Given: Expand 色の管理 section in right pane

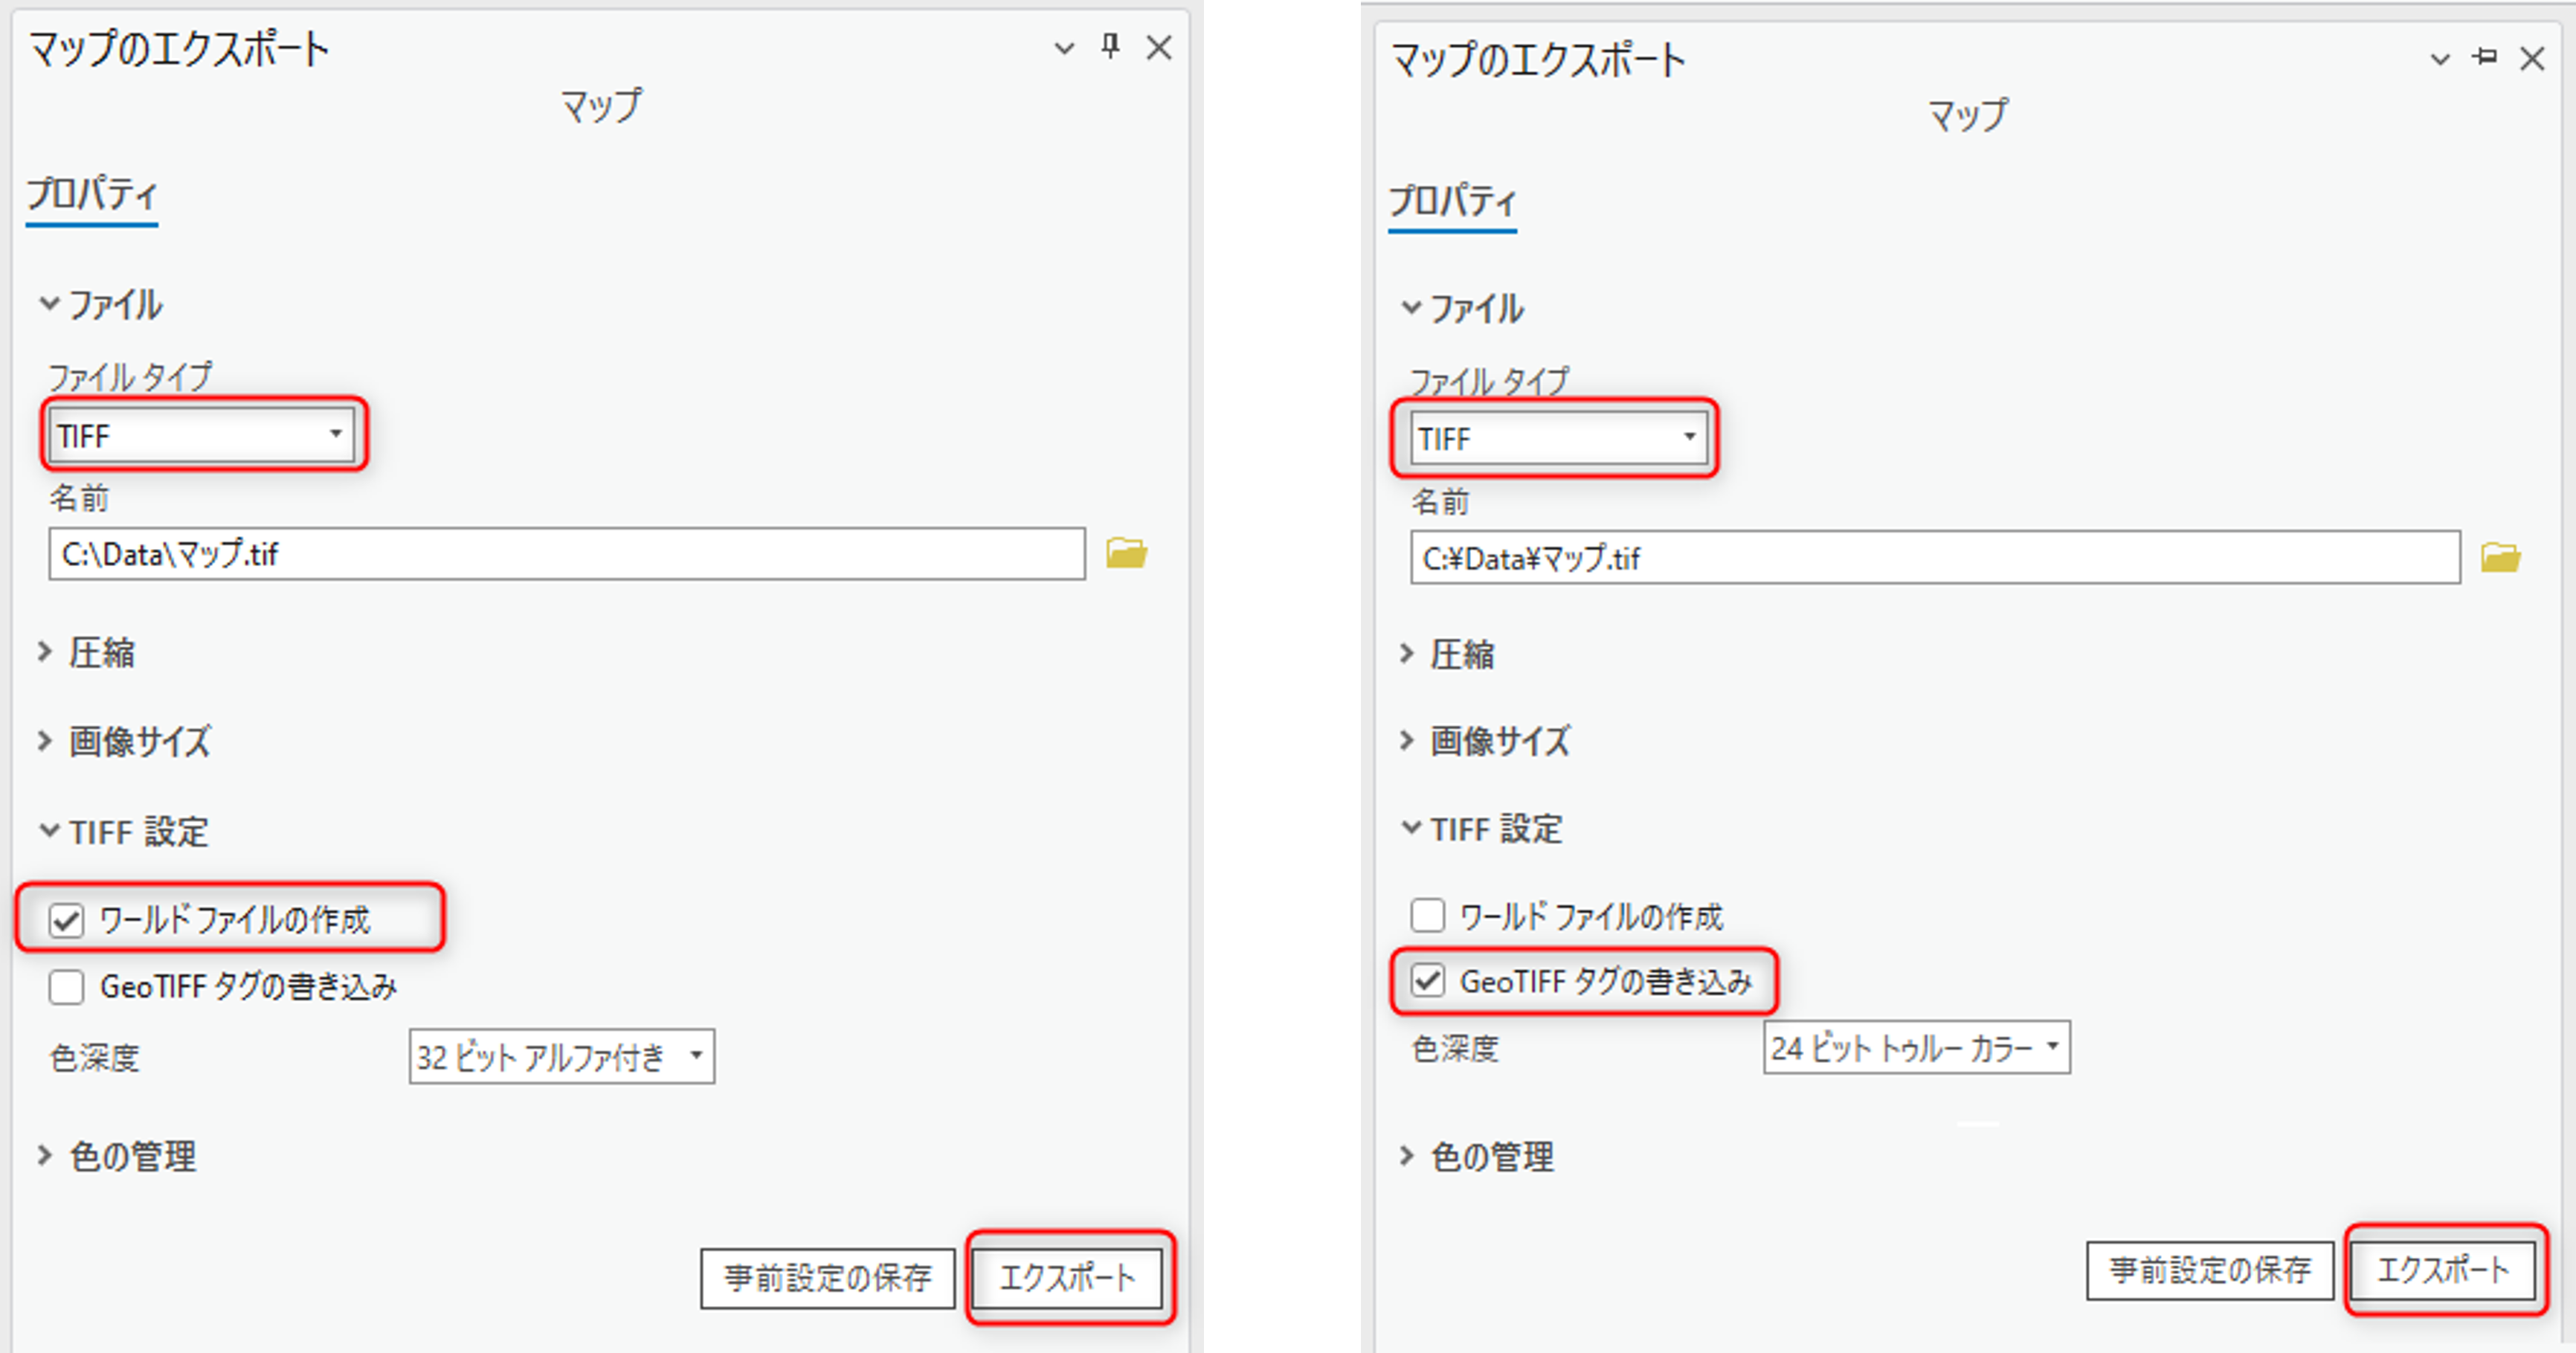Looking at the screenshot, I should [1406, 1156].
